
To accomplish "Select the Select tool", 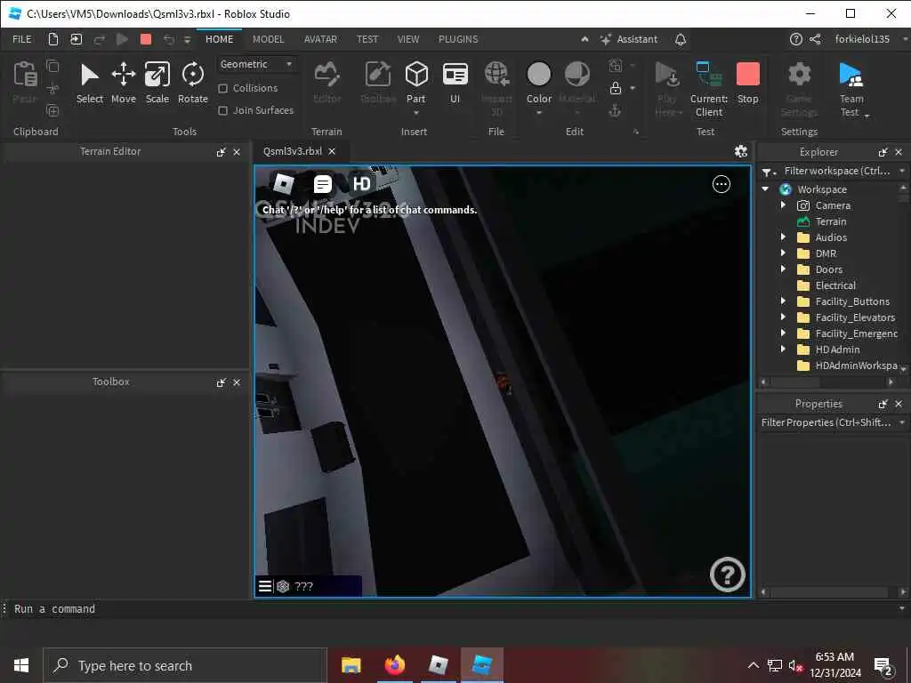I will [90, 83].
